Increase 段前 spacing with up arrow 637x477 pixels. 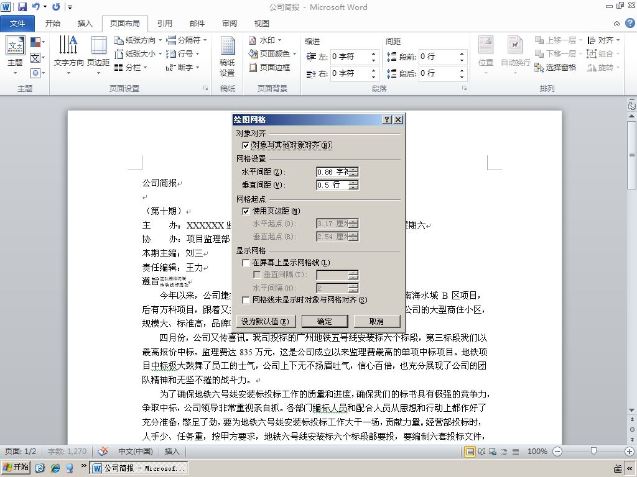pyautogui.click(x=462, y=53)
